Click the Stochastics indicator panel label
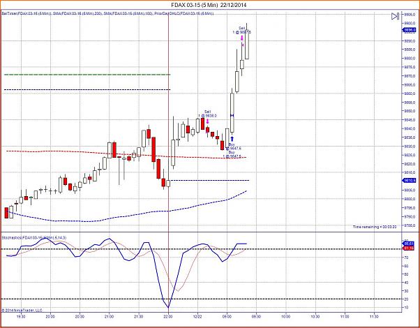The height and width of the screenshot is (328, 420). (34, 238)
